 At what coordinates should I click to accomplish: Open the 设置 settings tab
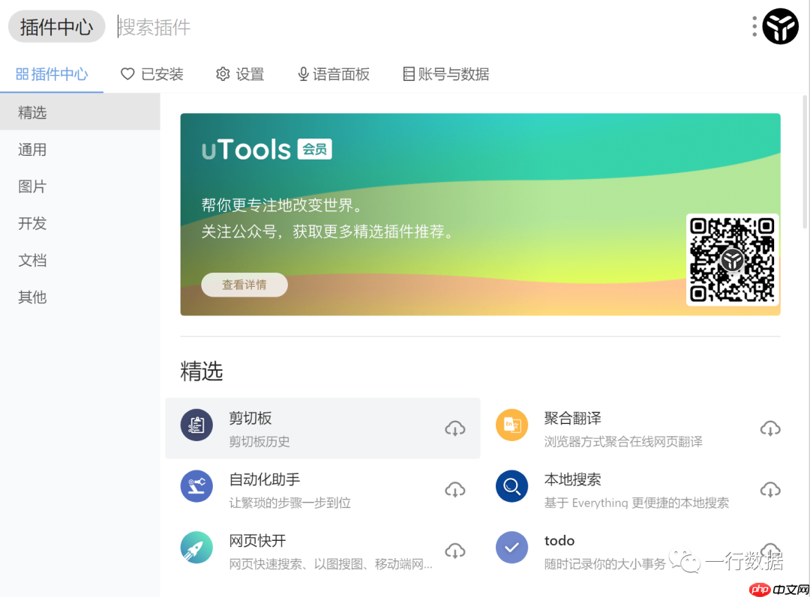click(240, 74)
